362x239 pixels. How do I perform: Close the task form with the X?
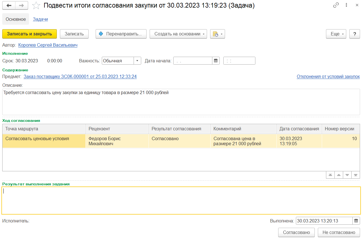pos(356,5)
